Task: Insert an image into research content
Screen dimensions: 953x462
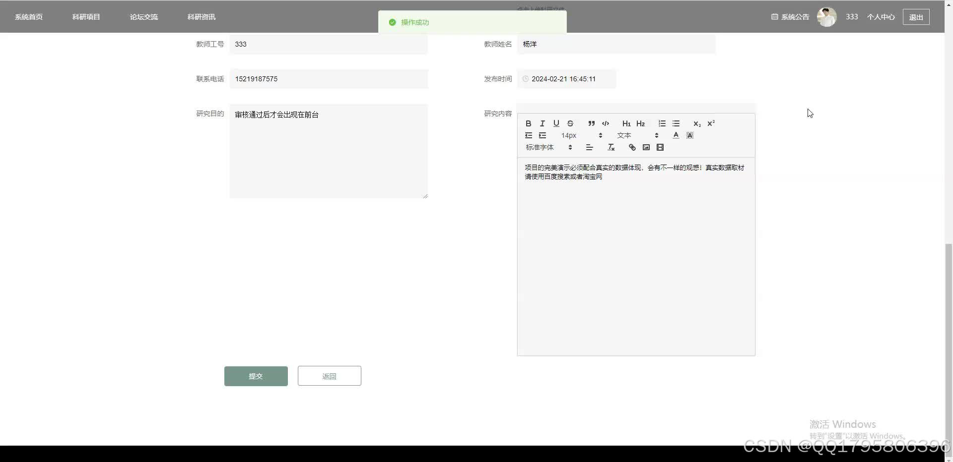Action: 646,147
